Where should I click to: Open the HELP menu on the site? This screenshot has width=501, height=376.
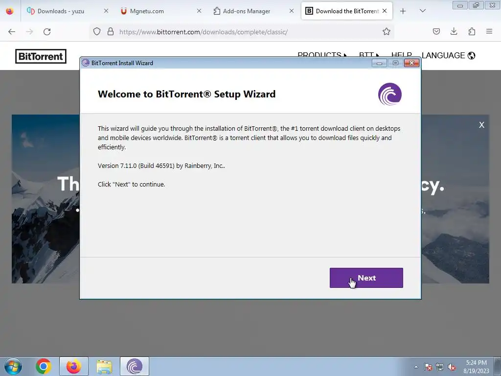point(401,55)
